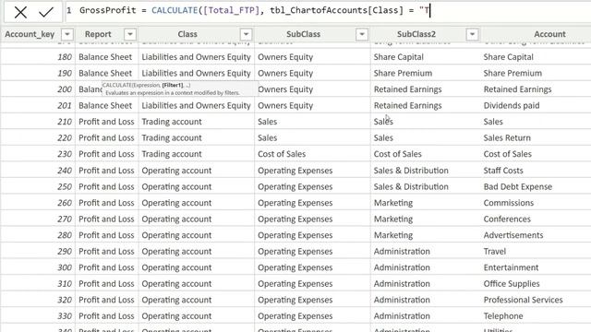Viewport: 591px width, 332px height.
Task: Click Marketing SubClass2 in row 270
Action: pyautogui.click(x=393, y=219)
